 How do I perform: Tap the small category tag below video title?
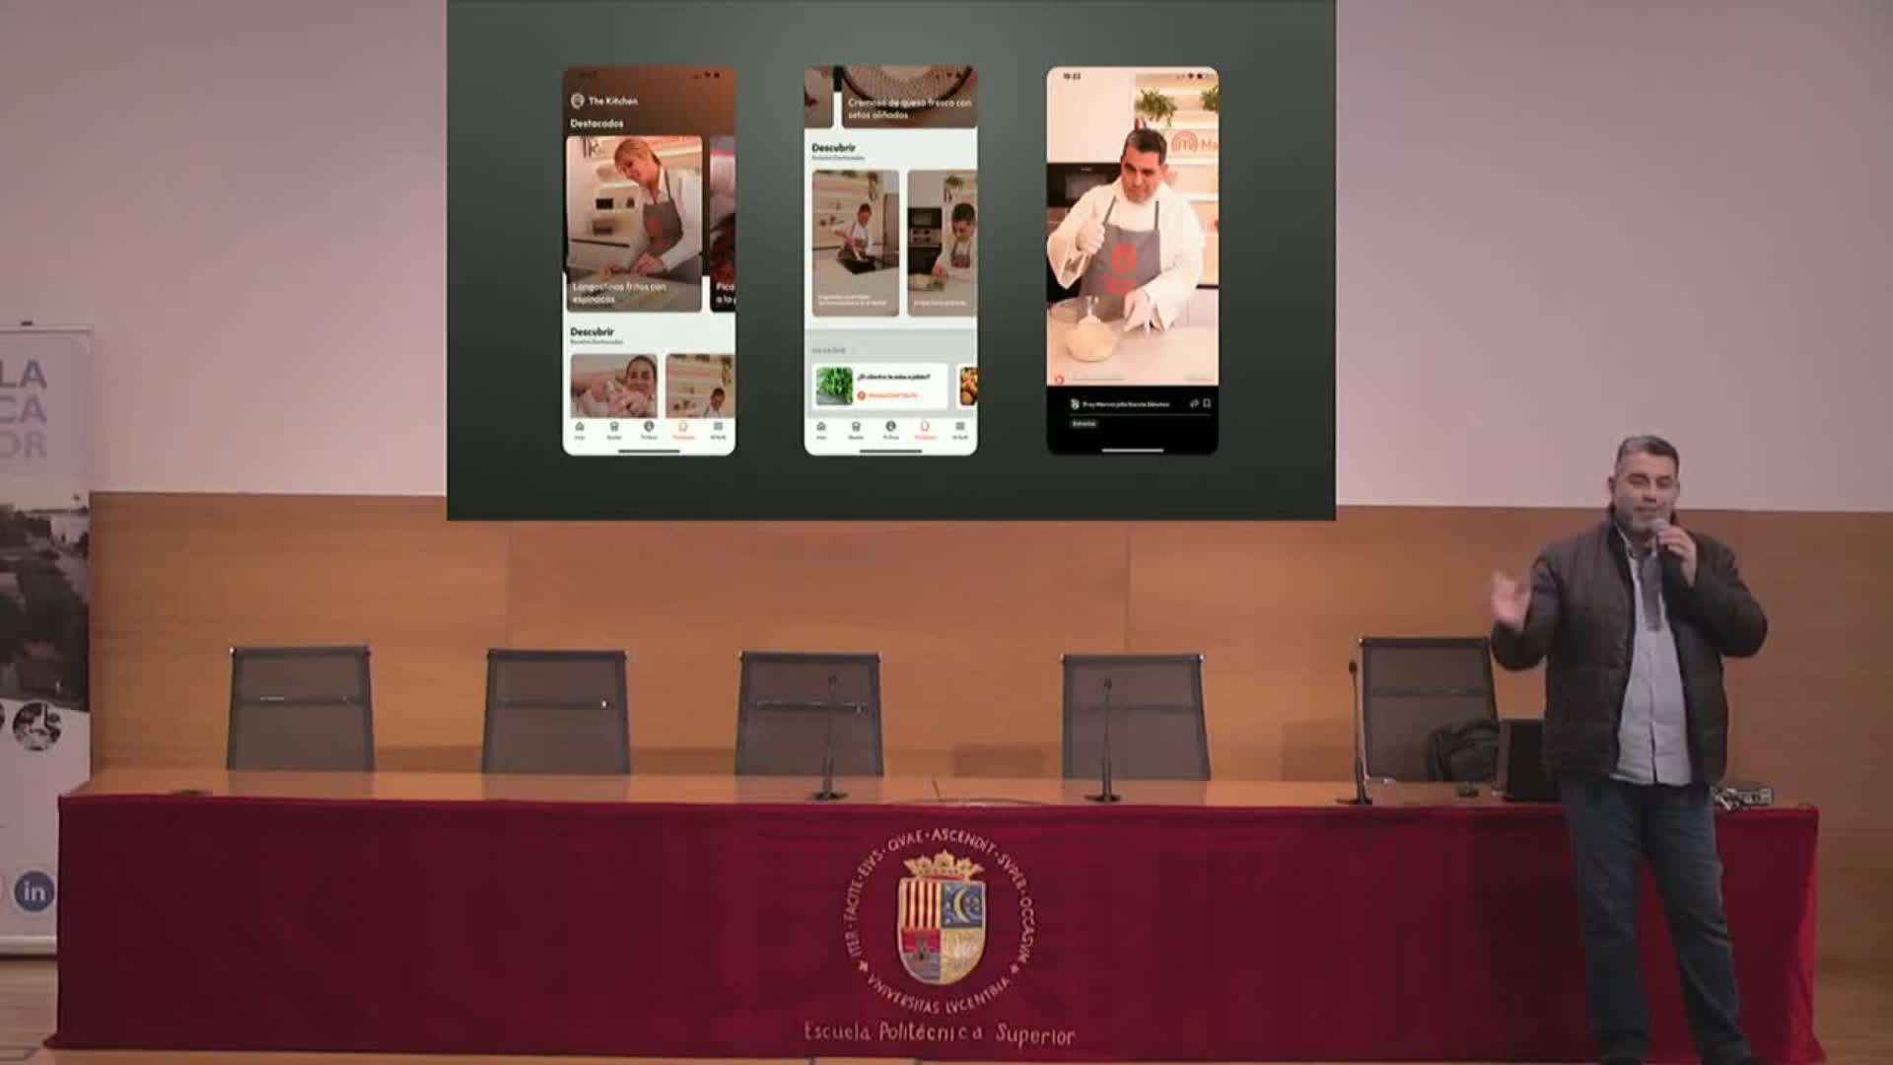click(x=1084, y=423)
